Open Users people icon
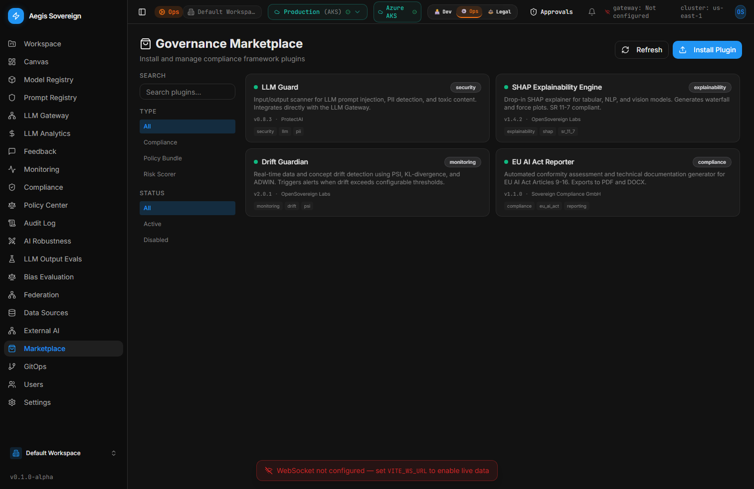Viewport: 754px width, 489px height. pyautogui.click(x=12, y=384)
